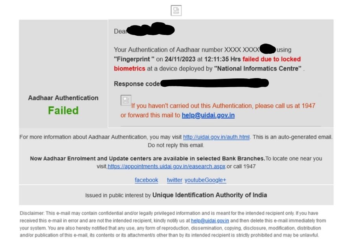Open the youtube link
The width and height of the screenshot is (338, 244).
[195, 180]
